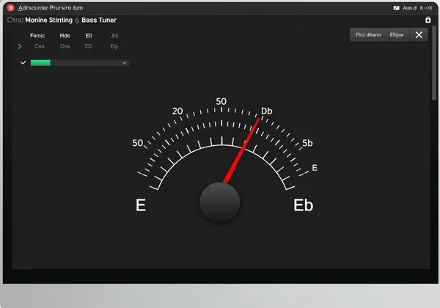The width and height of the screenshot is (440, 308).
Task: Click the 'Ely' cell
Action: click(114, 46)
